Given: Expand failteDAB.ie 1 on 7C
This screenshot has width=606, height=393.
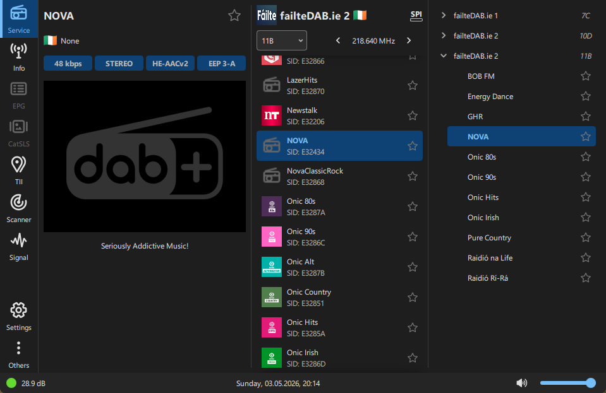Looking at the screenshot, I should [444, 15].
